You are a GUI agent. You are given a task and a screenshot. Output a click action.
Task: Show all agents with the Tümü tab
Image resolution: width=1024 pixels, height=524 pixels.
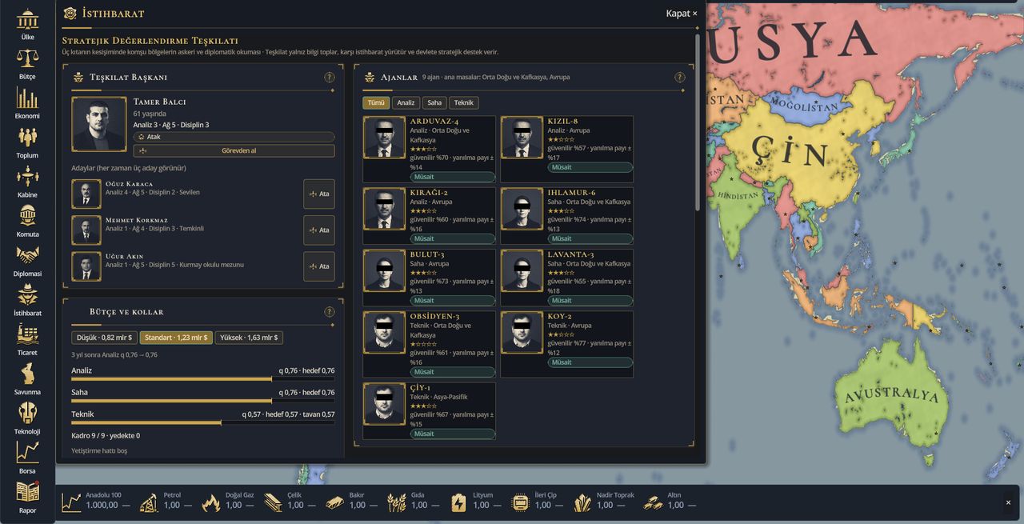click(376, 102)
